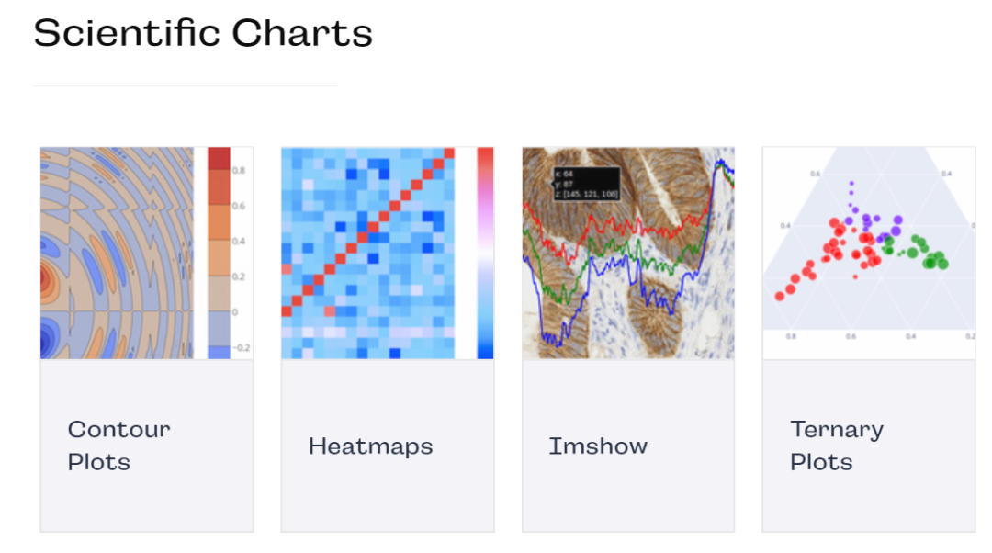The width and height of the screenshot is (992, 553).
Task: Click the heatmap's red-to-blue gradient colorbar
Action: click(x=485, y=254)
